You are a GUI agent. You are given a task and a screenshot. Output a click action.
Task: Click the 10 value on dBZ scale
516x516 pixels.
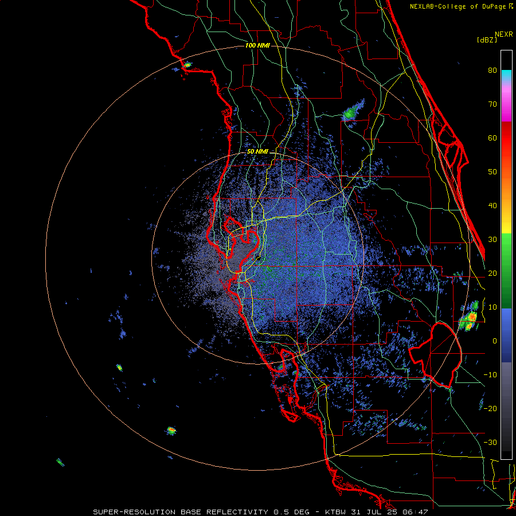point(492,307)
